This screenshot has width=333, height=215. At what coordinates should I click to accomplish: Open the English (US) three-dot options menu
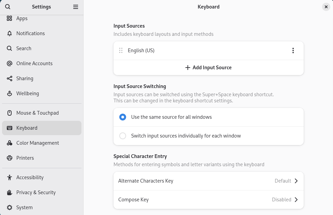click(293, 51)
